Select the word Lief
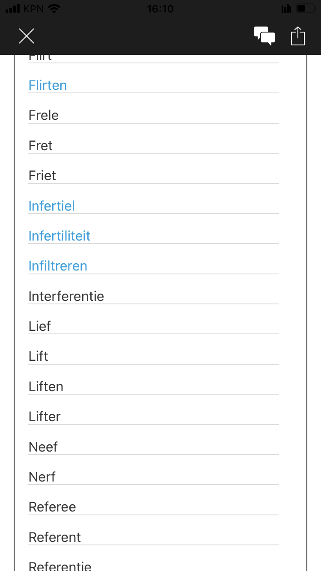Screen dimensions: 321x571 tap(40, 326)
